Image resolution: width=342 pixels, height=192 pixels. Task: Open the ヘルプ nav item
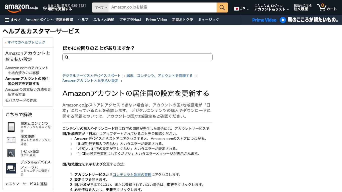(x=83, y=20)
